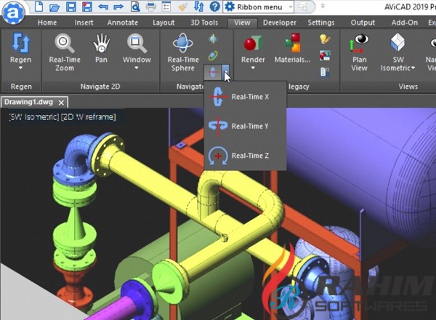Viewport: 436px width, 320px height.
Task: Expand the Regen dropdown arrow
Action: 21,68
